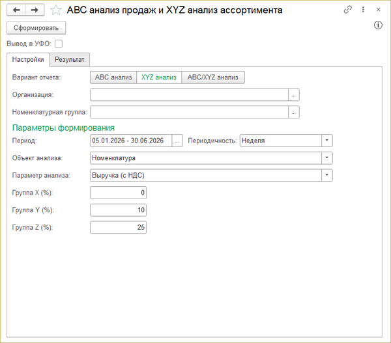391x343 pixels.
Task: Click the Сформировать button
Action: point(36,27)
